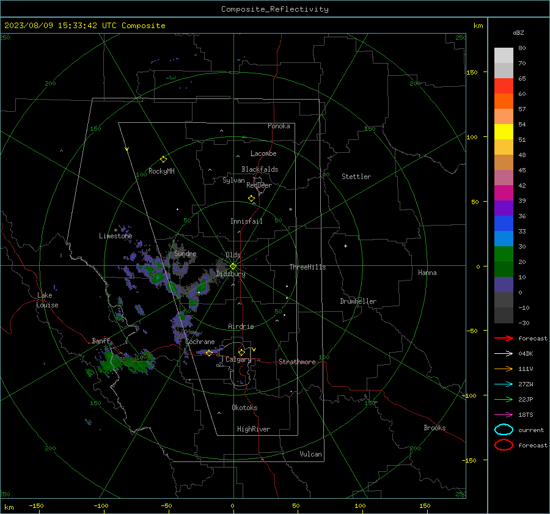Click the HighRiver label
The width and height of the screenshot is (550, 514).
(x=254, y=429)
